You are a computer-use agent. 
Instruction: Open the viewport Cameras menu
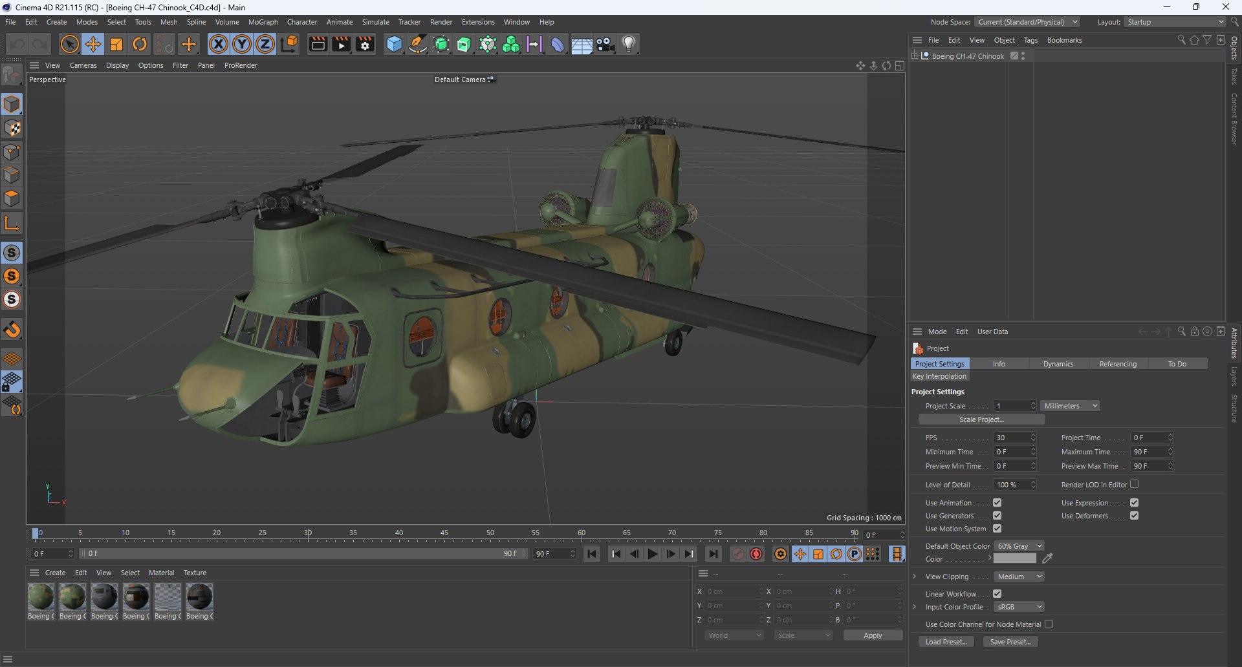(83, 65)
